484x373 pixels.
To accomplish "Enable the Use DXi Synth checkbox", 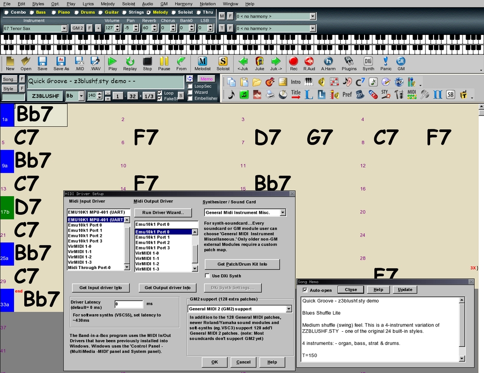I will pos(206,276).
